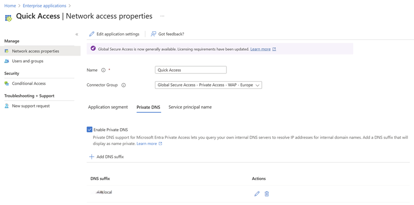414x205 pixels.
Task: Open the Service principal name tab
Action: [190, 107]
